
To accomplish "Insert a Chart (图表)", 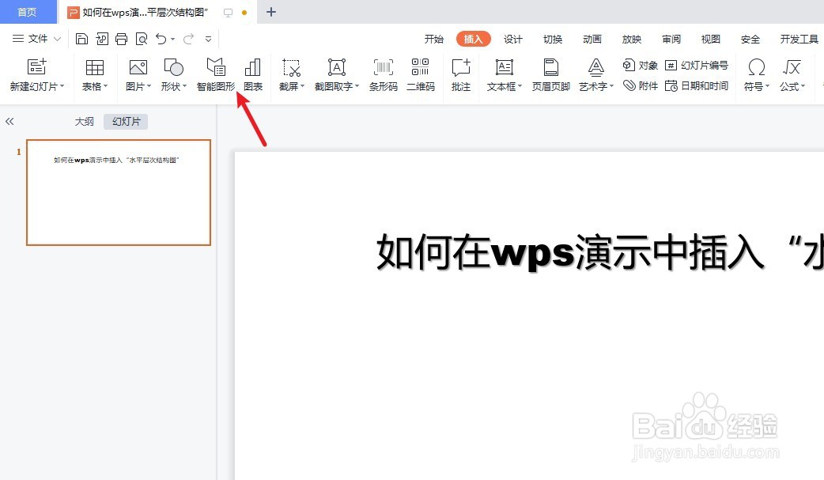I will click(253, 74).
